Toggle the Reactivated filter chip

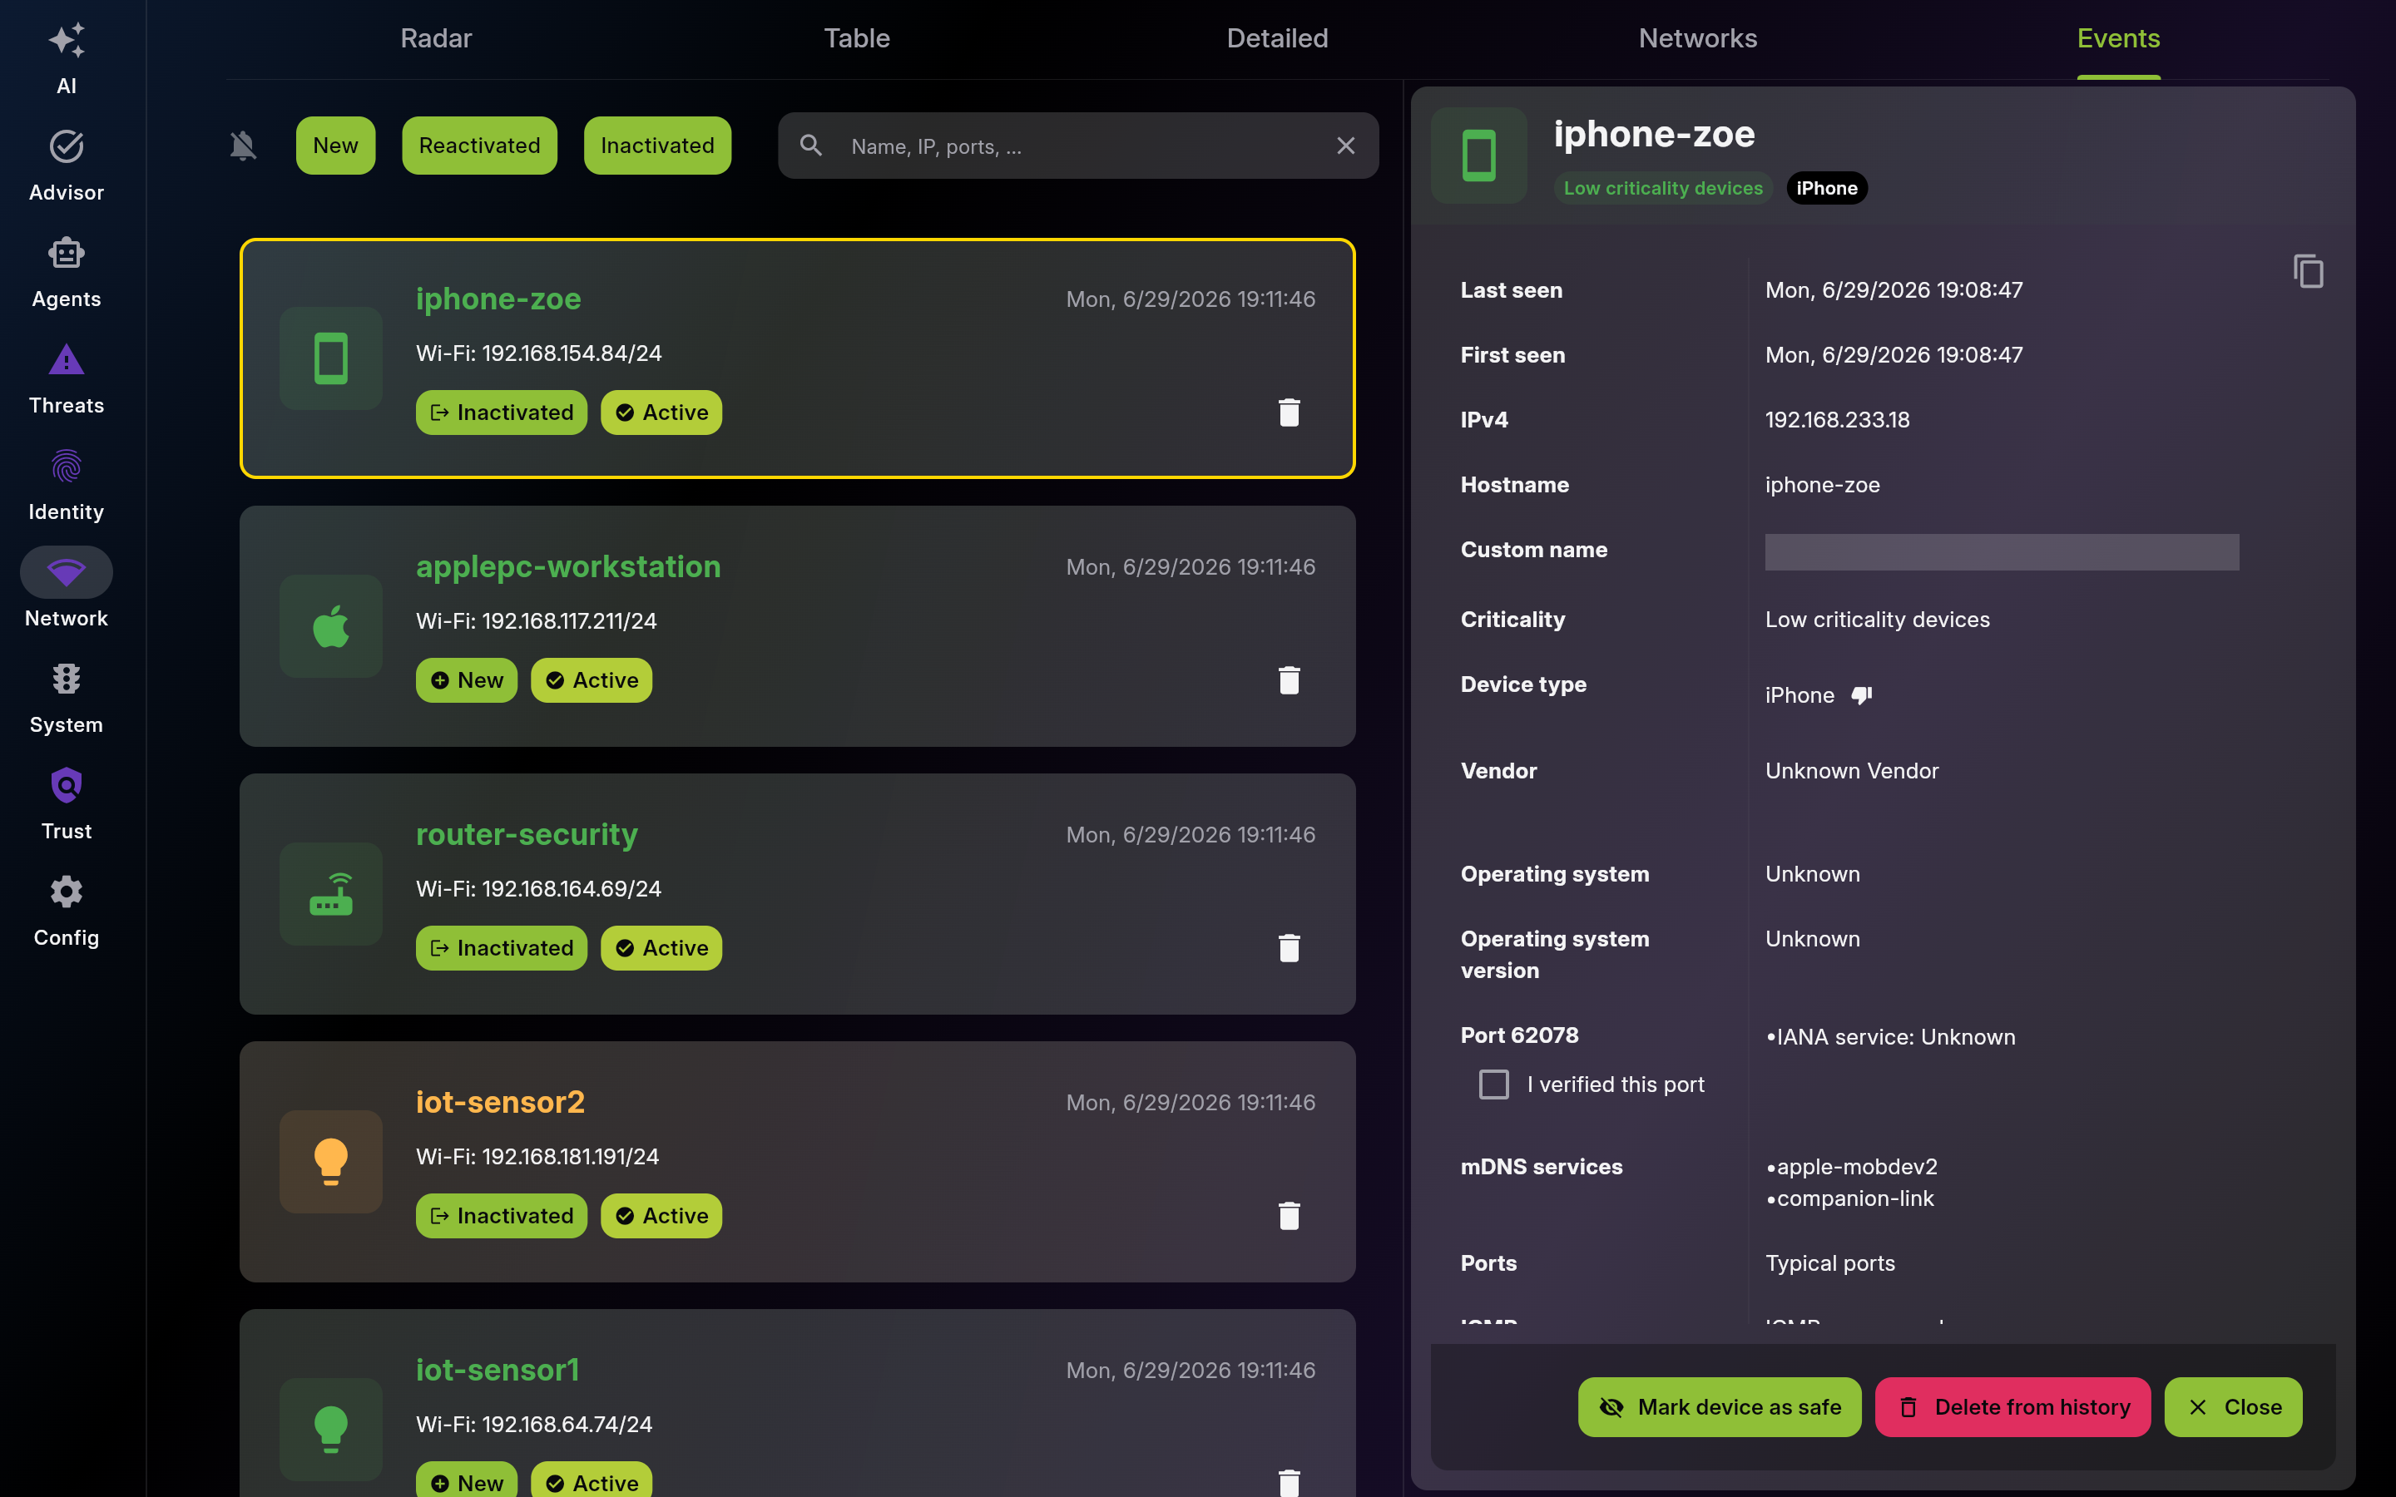(x=479, y=146)
